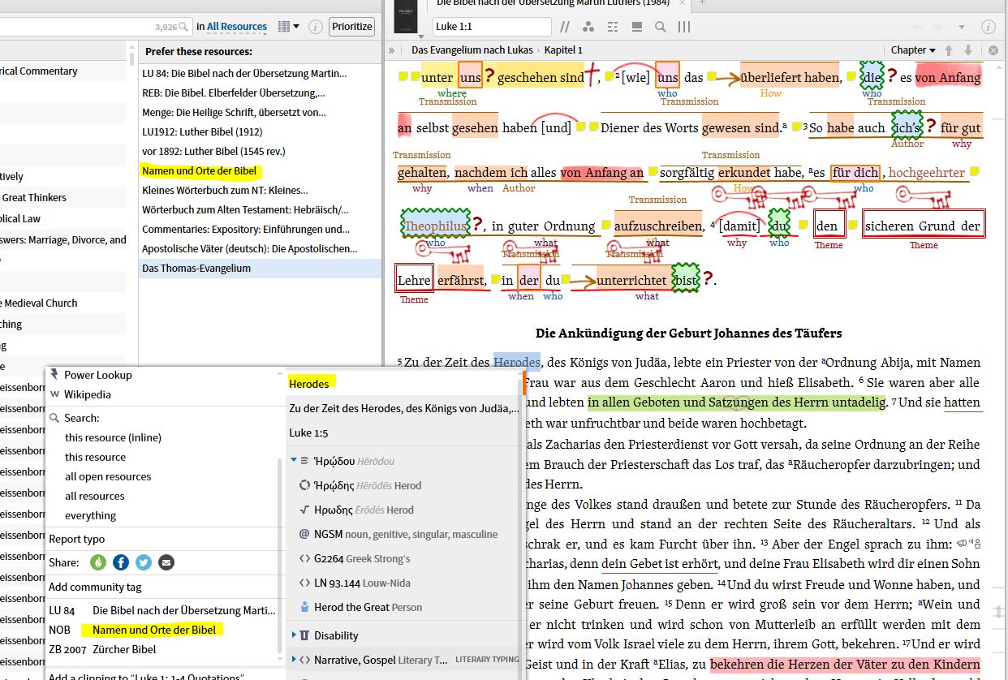Expand the Disability section
This screenshot has height=680, width=1008.
click(x=295, y=635)
